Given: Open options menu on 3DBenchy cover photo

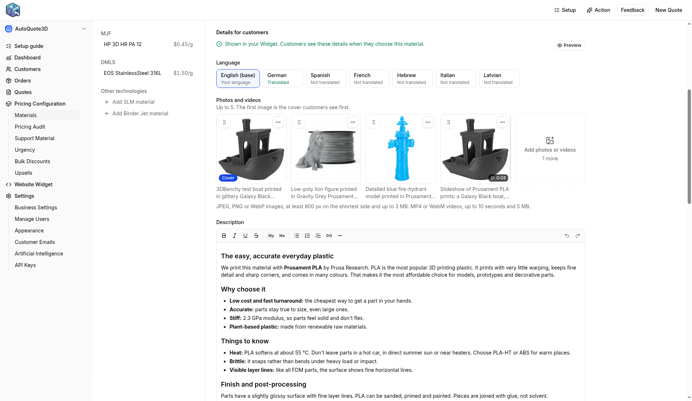Looking at the screenshot, I should point(278,122).
